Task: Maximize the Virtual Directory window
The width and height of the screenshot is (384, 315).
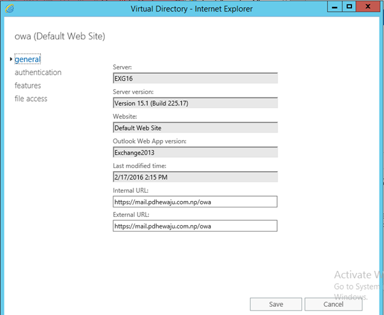Action: click(x=349, y=6)
